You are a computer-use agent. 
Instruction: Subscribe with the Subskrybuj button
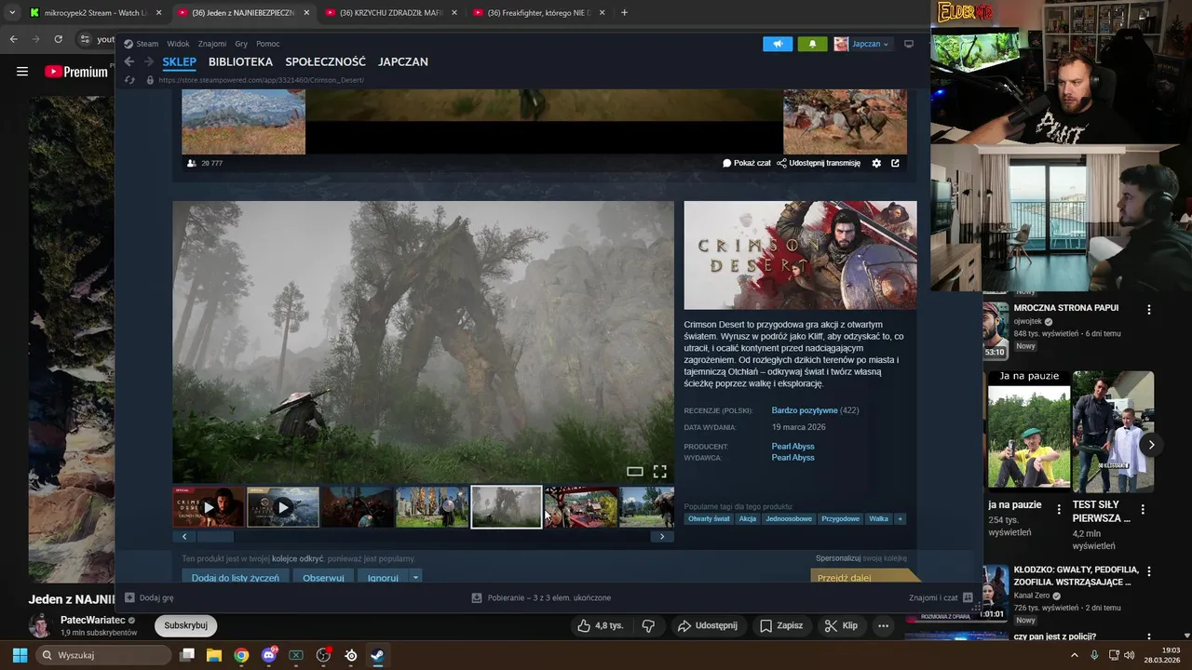click(185, 625)
